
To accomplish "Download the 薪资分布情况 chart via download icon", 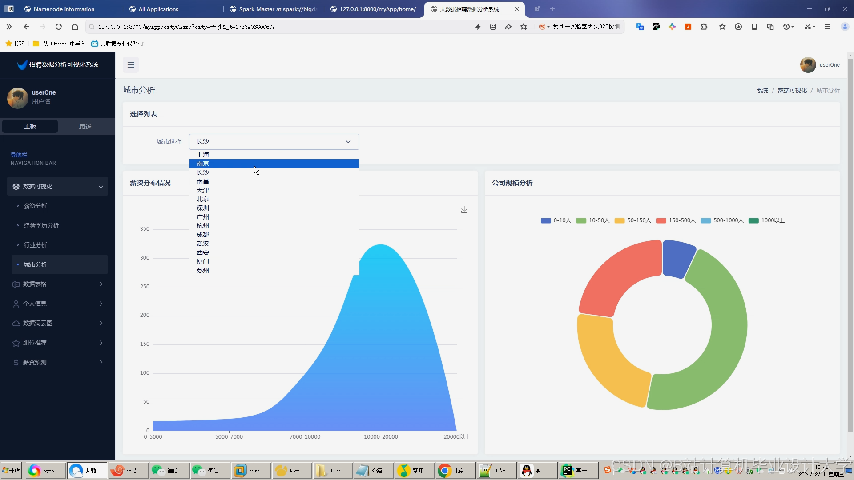I will [x=464, y=209].
